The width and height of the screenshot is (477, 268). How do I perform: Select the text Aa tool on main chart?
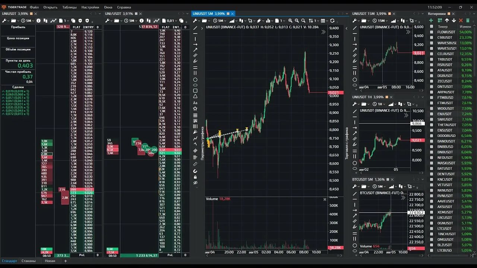click(195, 103)
